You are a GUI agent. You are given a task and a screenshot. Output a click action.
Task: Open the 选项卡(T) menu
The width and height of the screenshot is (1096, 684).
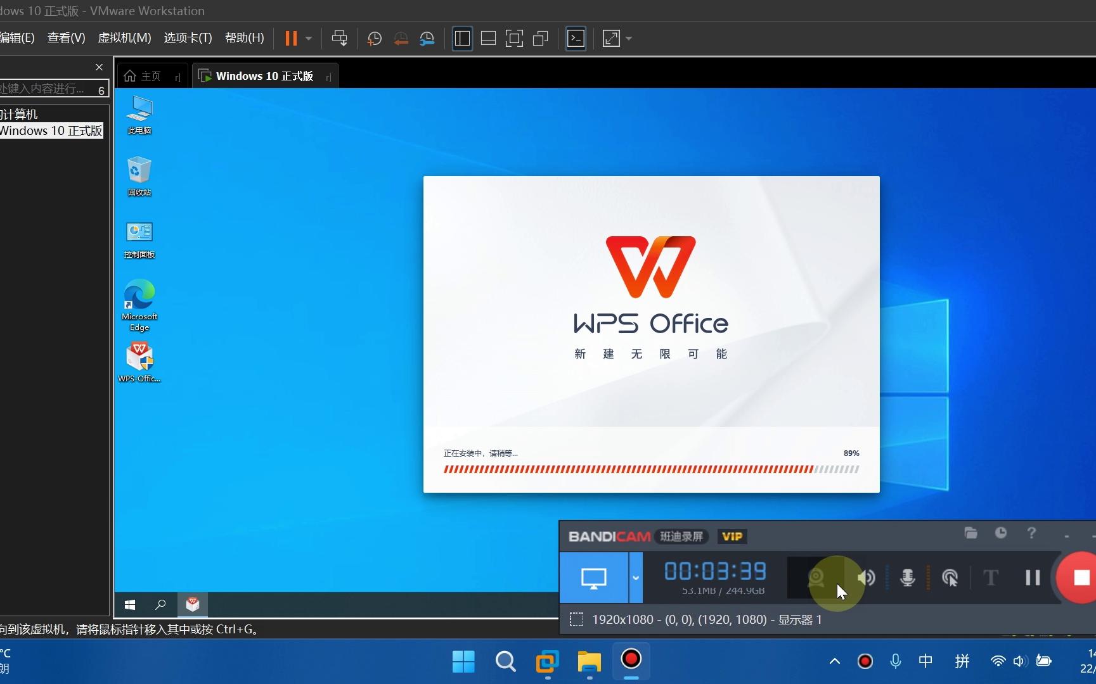pyautogui.click(x=188, y=38)
